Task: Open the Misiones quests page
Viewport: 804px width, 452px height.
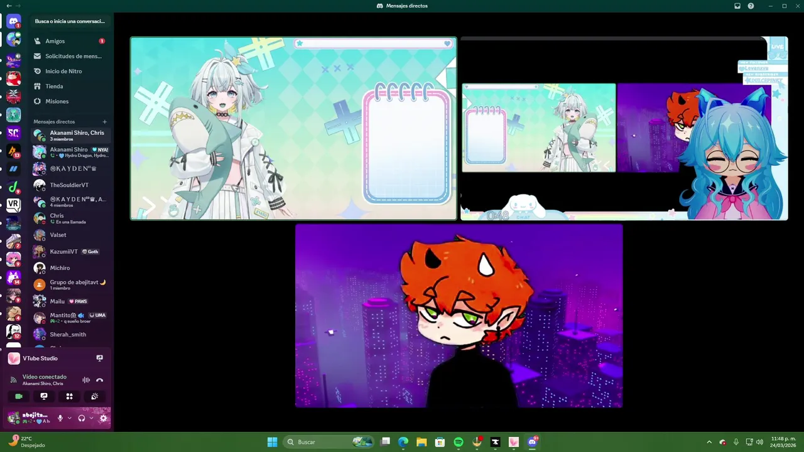Action: coord(70,101)
